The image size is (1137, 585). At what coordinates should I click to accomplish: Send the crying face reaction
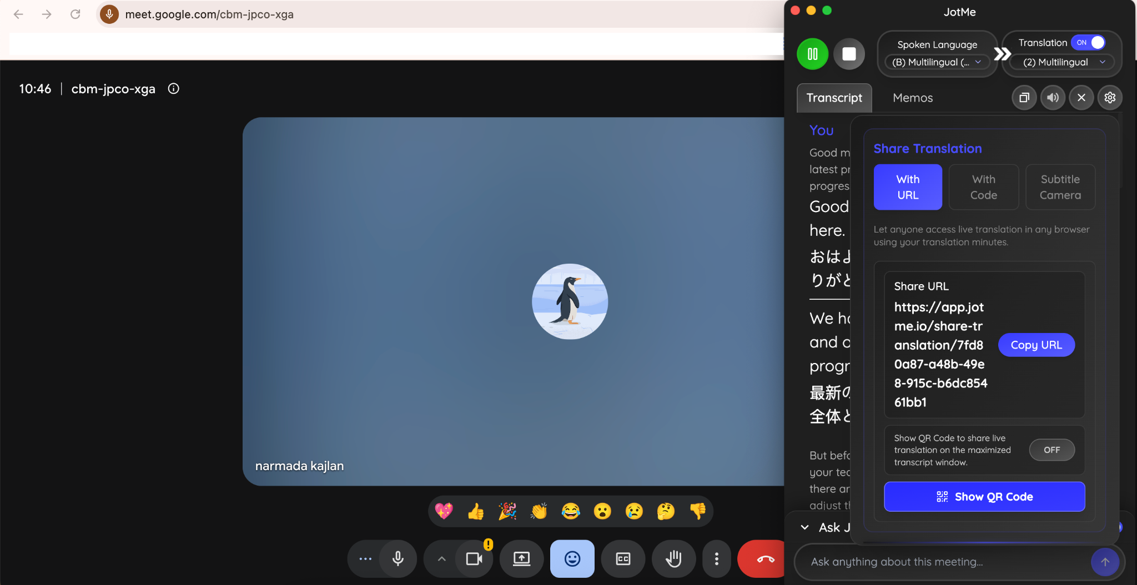click(x=634, y=511)
